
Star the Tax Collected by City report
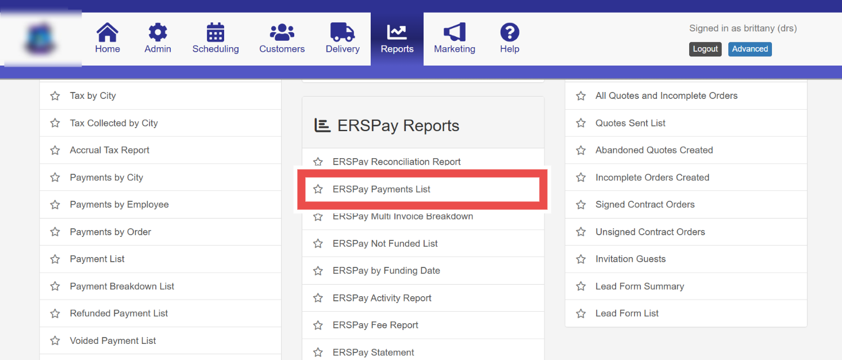point(55,123)
